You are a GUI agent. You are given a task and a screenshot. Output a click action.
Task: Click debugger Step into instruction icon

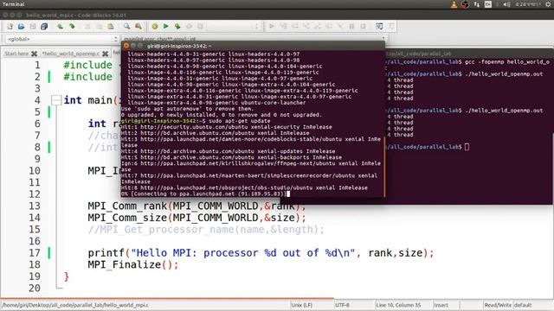[340, 27]
